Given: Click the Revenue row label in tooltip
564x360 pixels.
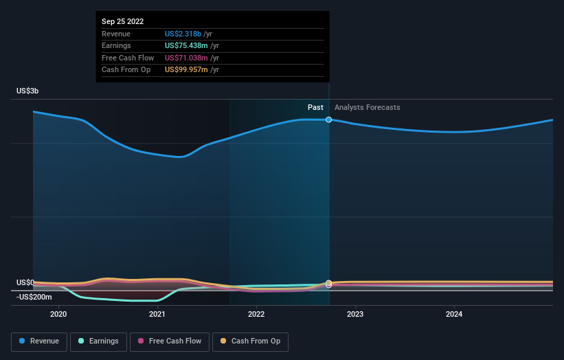Looking at the screenshot, I should [x=116, y=34].
